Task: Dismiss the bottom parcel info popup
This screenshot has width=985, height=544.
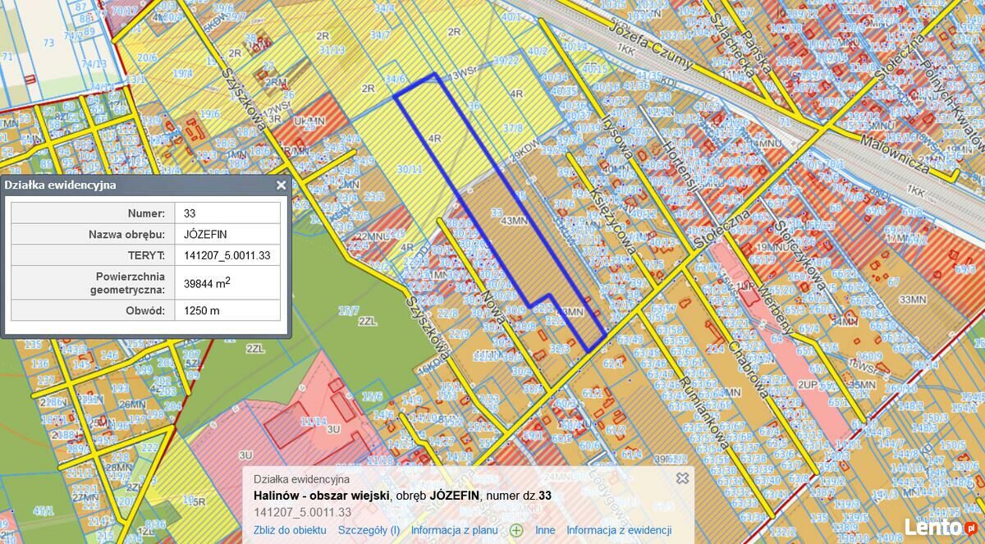Action: click(682, 478)
